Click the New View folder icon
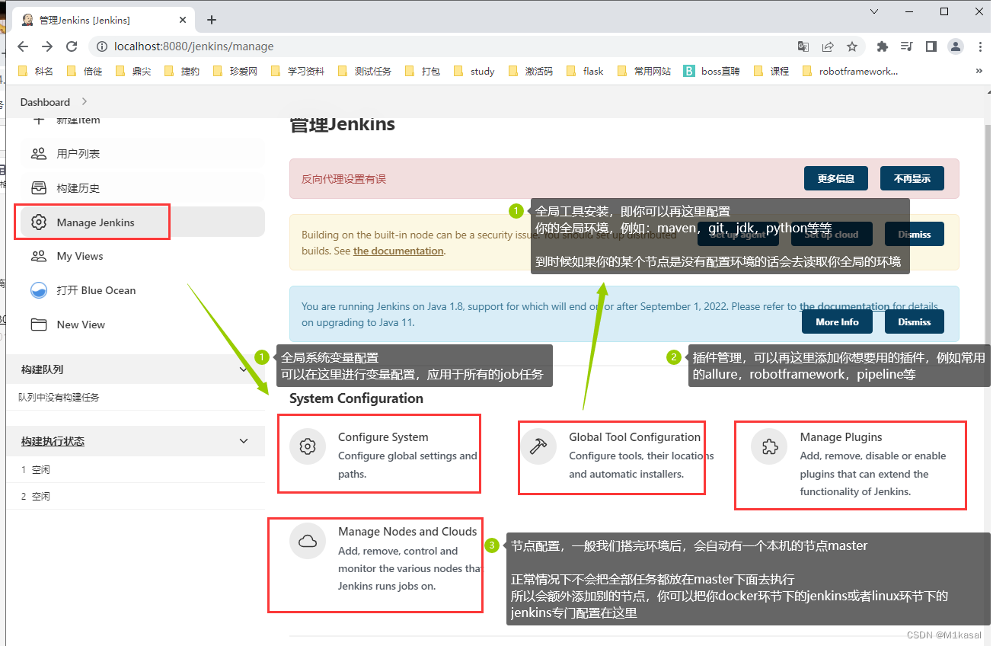 pyautogui.click(x=39, y=325)
